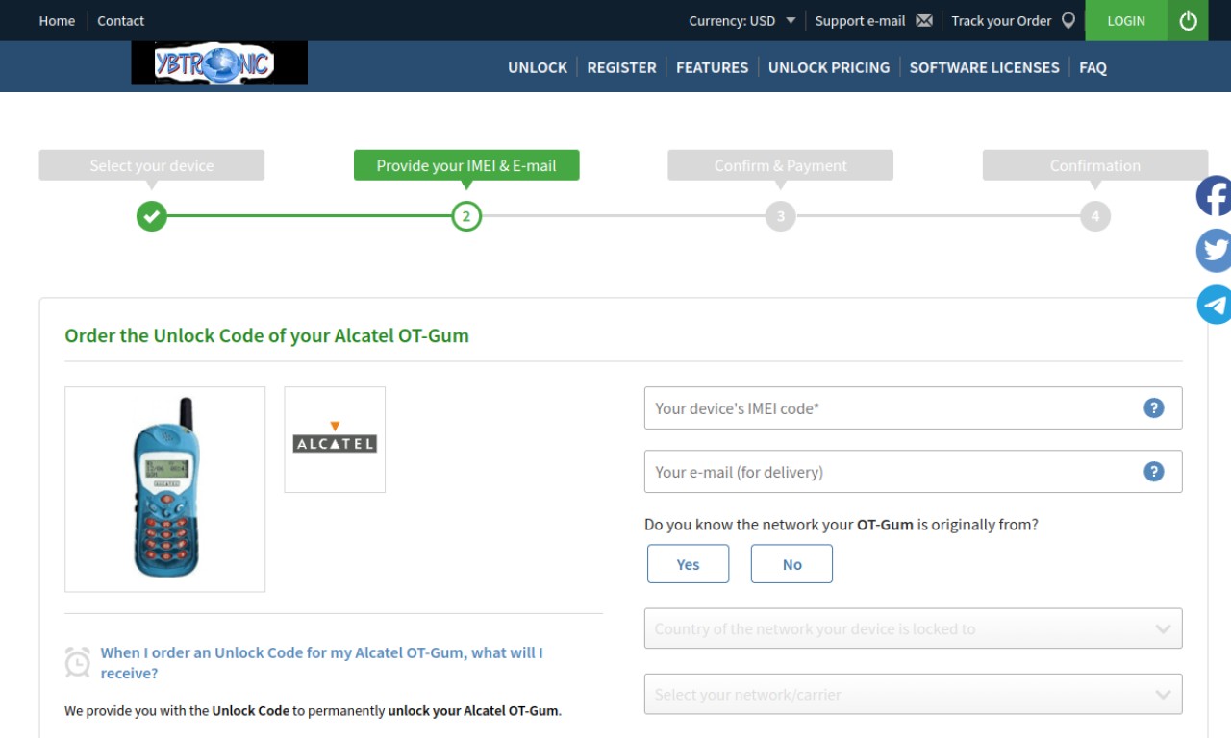Open the Currency USD dropdown
Screen dimensions: 1231x738
click(741, 21)
